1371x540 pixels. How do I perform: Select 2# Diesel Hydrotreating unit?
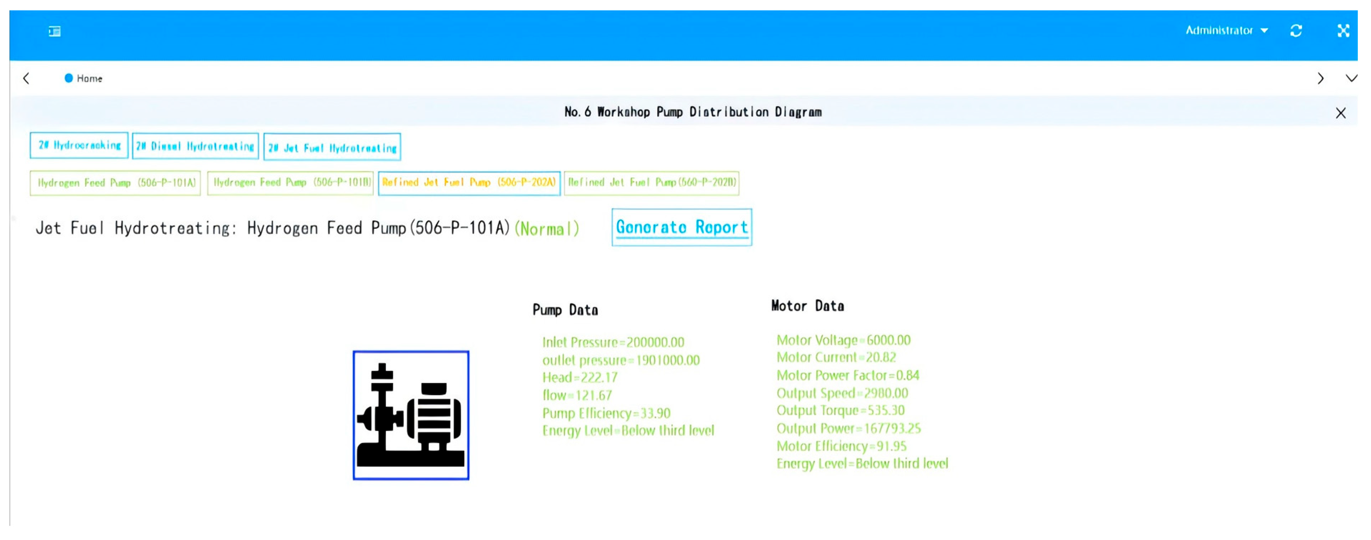click(x=195, y=146)
